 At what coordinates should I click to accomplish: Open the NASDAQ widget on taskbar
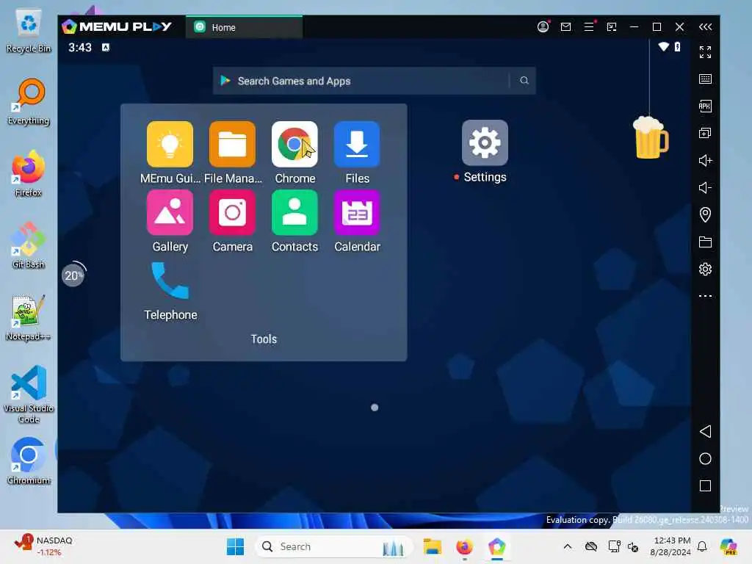point(43,546)
